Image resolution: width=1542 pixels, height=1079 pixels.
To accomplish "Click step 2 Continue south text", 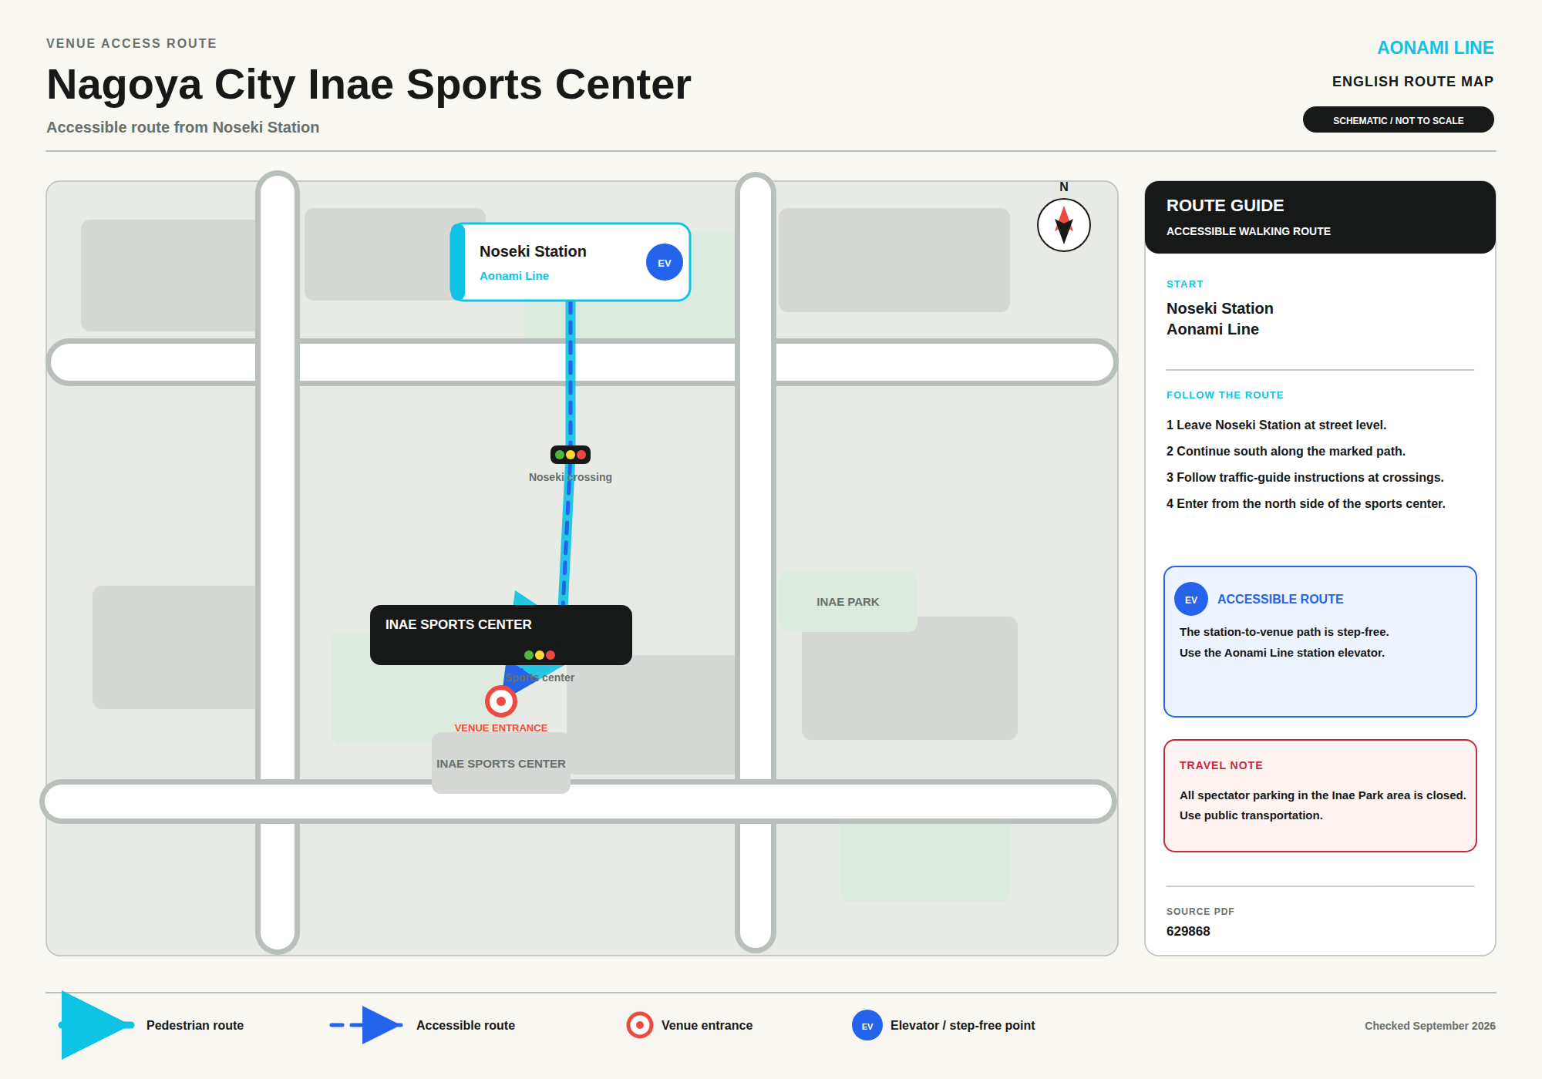I will click(1285, 451).
